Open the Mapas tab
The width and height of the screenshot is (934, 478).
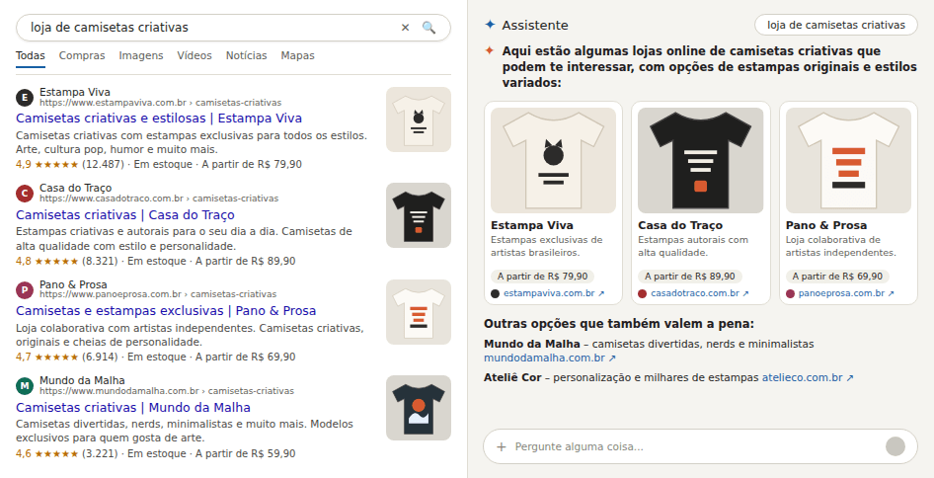[x=297, y=56]
